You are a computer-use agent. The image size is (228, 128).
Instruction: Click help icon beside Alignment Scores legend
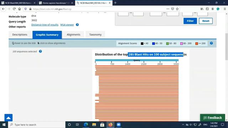(x=211, y=43)
